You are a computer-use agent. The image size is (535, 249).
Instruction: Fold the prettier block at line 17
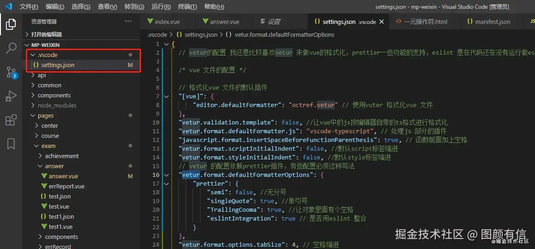(x=166, y=184)
